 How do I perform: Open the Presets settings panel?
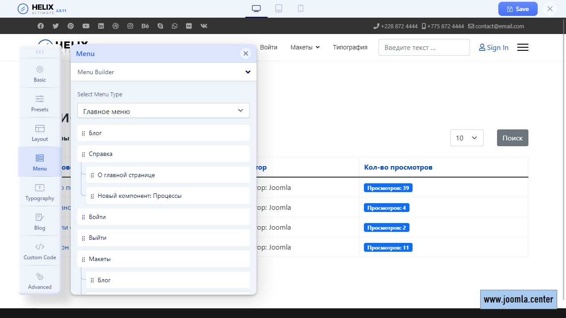pos(40,103)
